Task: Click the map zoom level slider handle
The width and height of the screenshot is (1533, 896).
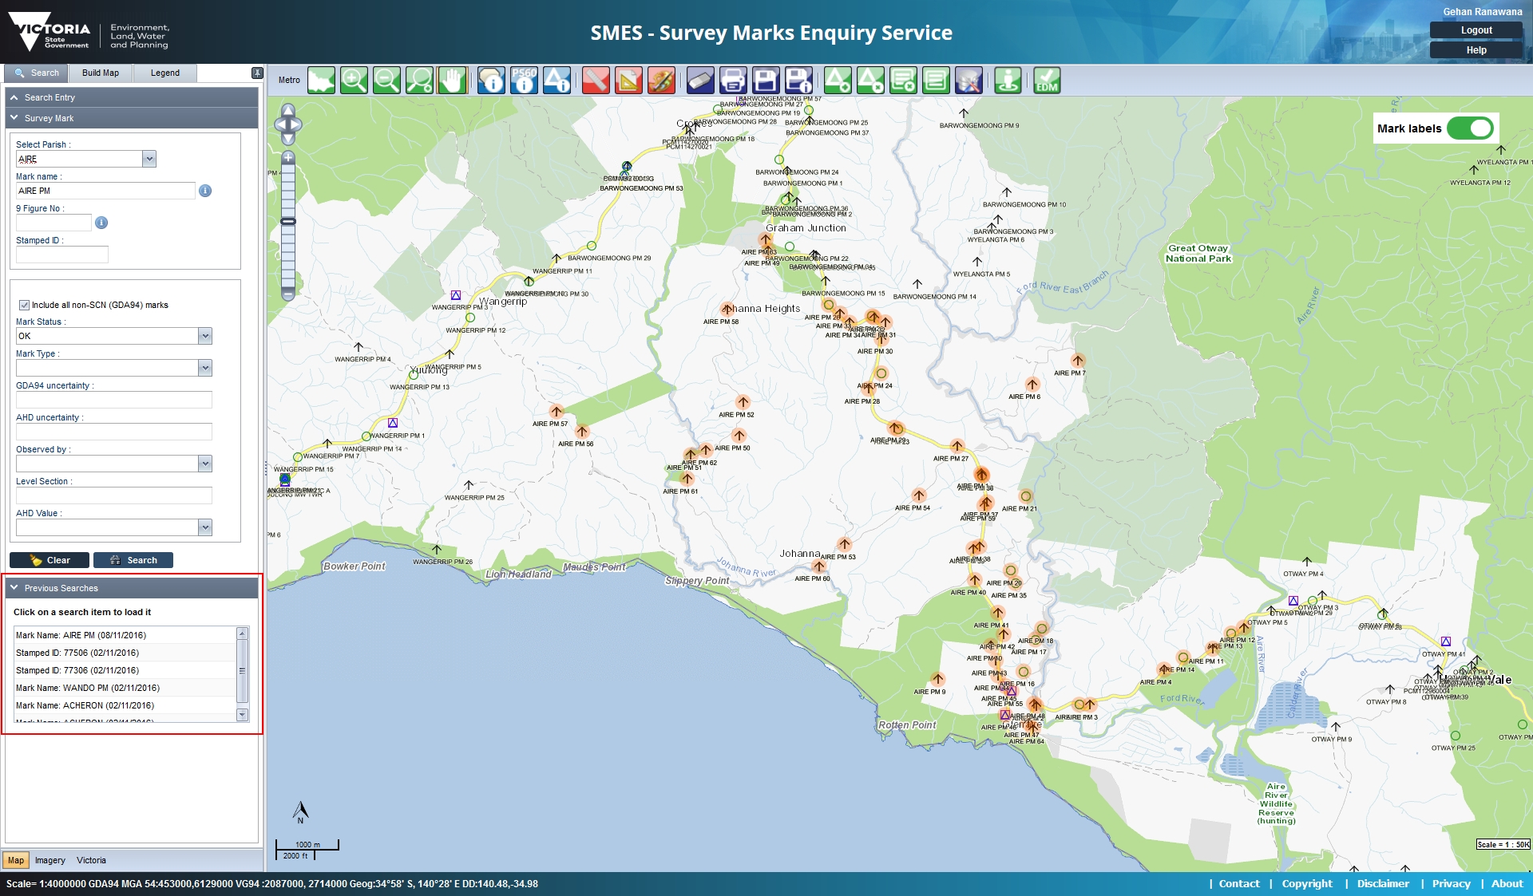Action: click(x=288, y=221)
